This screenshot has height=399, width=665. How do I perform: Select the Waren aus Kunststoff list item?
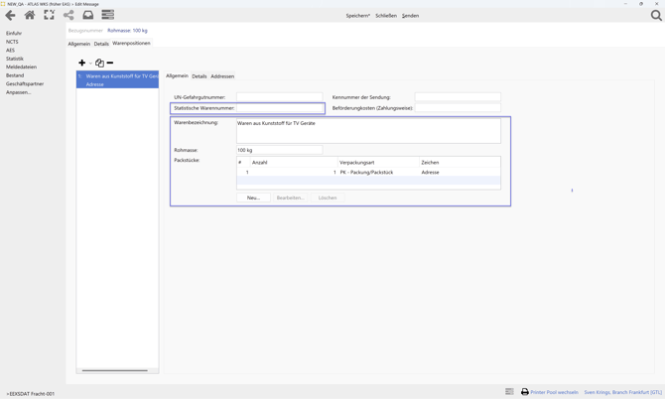(121, 76)
